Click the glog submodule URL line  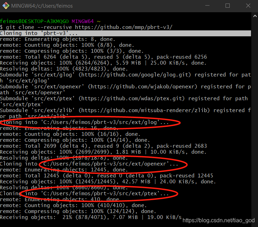click(x=125, y=75)
